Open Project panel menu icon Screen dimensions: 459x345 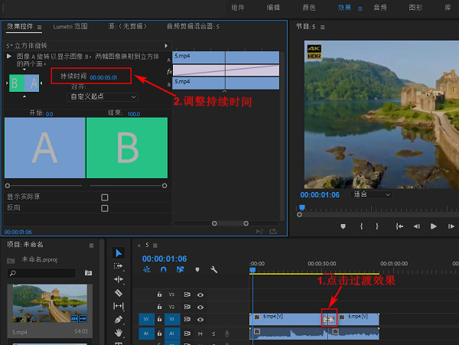click(91, 246)
